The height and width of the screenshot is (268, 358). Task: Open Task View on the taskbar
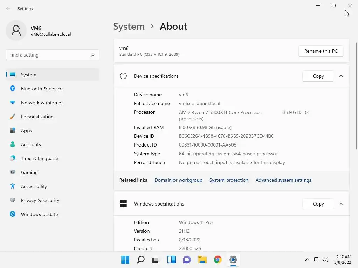156,260
